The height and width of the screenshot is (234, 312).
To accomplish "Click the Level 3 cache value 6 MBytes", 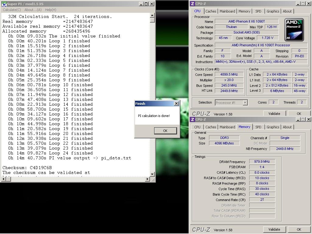I will coord(277,91).
